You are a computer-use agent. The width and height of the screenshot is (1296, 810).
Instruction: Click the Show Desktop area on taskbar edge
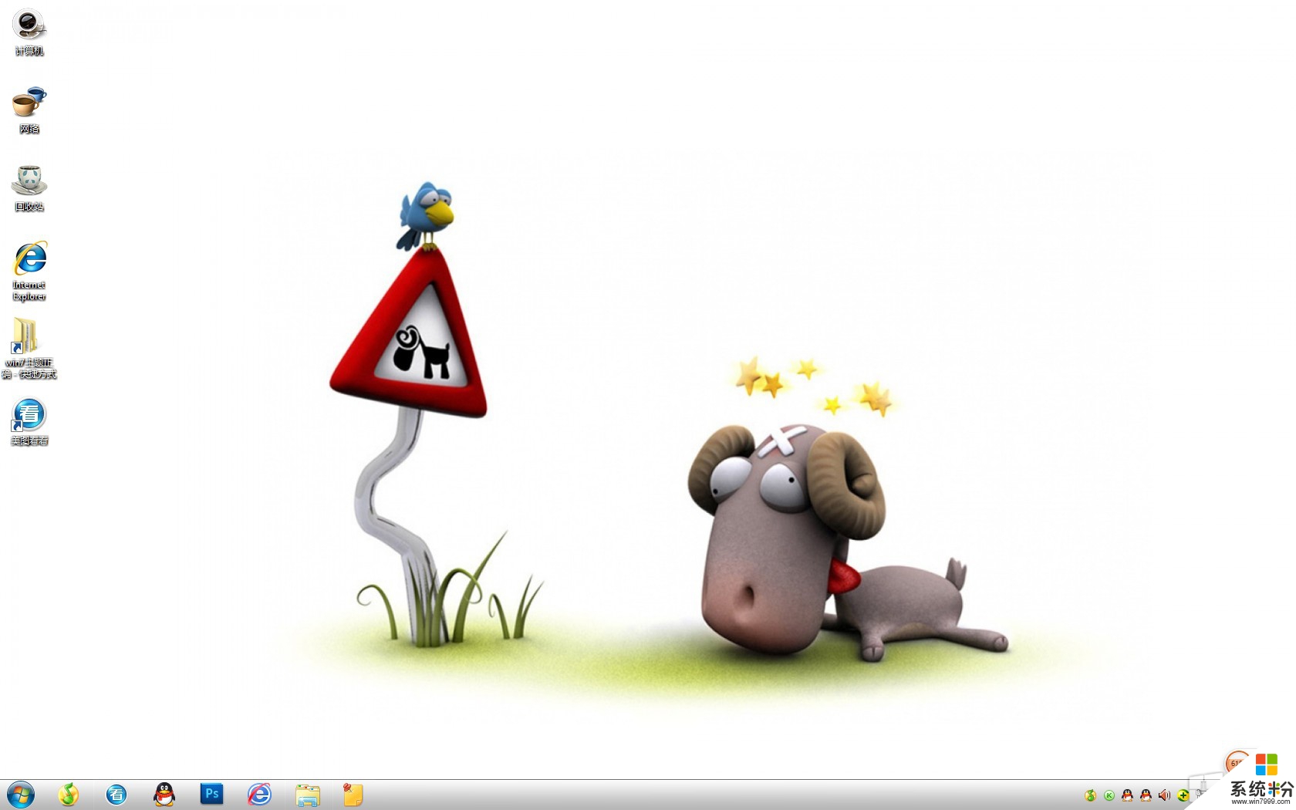1291,795
